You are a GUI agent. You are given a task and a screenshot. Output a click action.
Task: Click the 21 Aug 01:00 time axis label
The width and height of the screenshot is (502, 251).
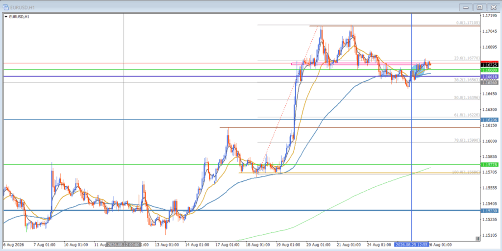[348, 245]
